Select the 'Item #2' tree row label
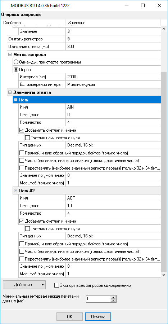 [x=27, y=191]
